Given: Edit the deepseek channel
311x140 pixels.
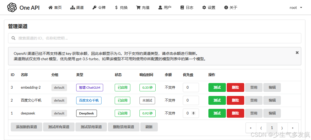Looking at the screenshot, I should [x=272, y=113].
